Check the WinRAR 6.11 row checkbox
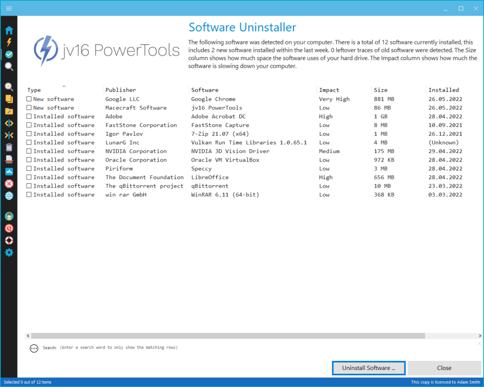The width and height of the screenshot is (484, 387). click(29, 194)
